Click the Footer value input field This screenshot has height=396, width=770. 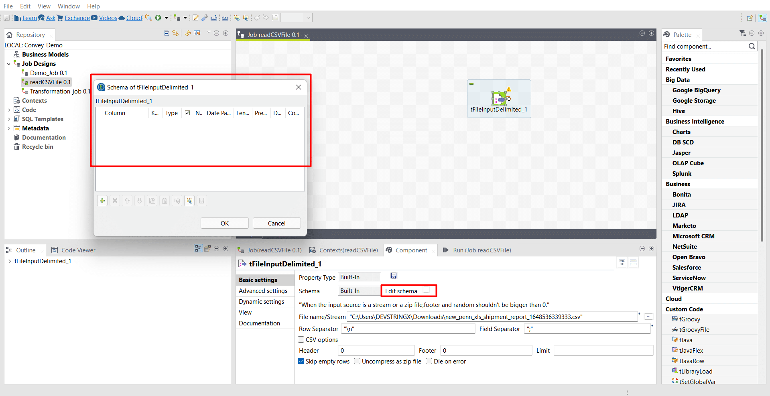point(486,350)
